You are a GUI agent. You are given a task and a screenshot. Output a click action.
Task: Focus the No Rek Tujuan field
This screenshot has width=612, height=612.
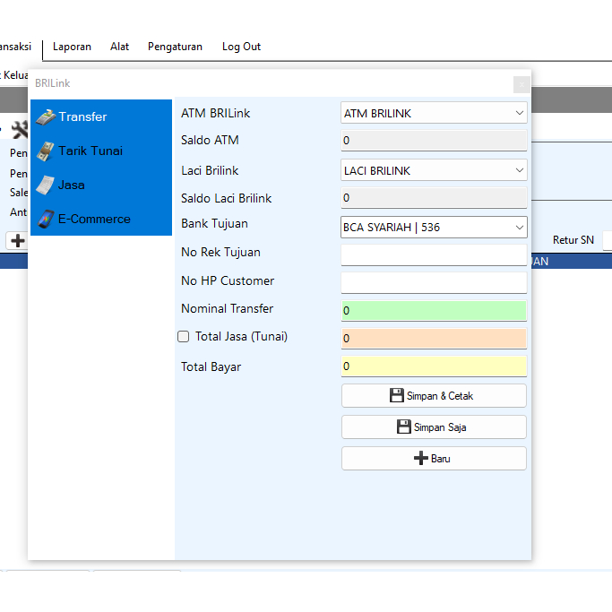pos(434,254)
